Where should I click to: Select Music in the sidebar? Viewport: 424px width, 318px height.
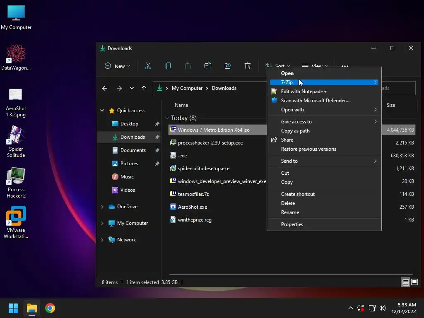click(127, 176)
